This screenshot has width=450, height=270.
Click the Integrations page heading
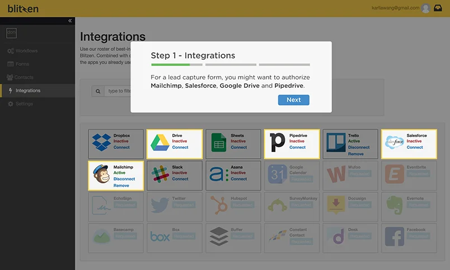click(112, 37)
